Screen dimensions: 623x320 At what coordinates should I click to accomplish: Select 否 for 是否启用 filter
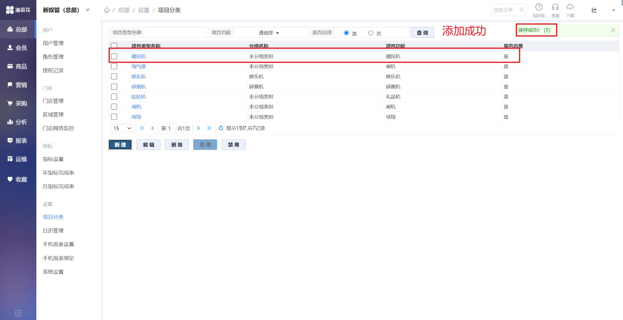(x=371, y=33)
